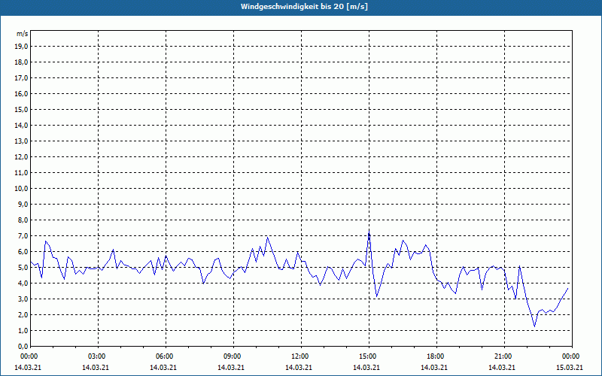
Task: Click the '03:00' time label on x-axis
Action: tap(98, 356)
